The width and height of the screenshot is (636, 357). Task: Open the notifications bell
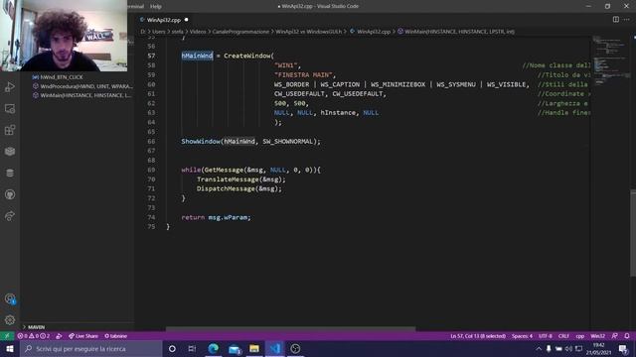point(627,336)
